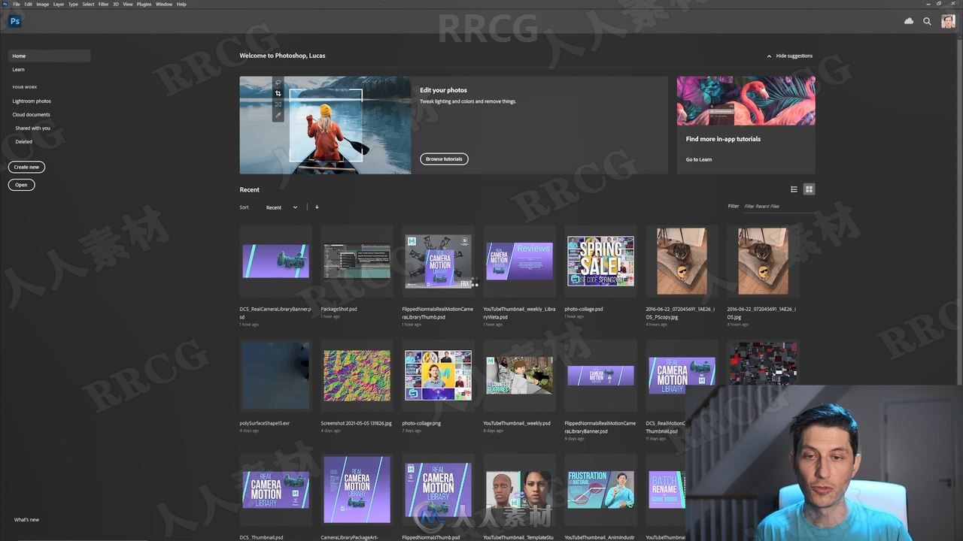This screenshot has height=541, width=963.
Task: Open the Window menu
Action: pyautogui.click(x=164, y=4)
